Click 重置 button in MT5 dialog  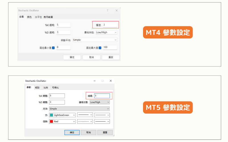click(x=105, y=132)
